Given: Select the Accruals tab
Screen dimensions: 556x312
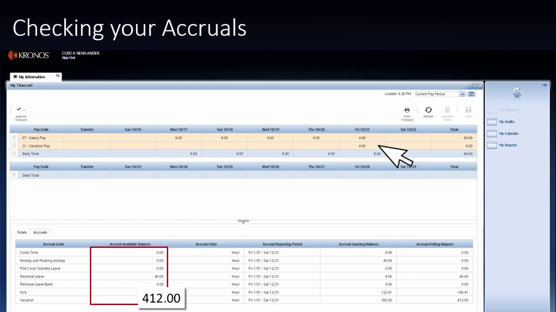Looking at the screenshot, I should [40, 232].
